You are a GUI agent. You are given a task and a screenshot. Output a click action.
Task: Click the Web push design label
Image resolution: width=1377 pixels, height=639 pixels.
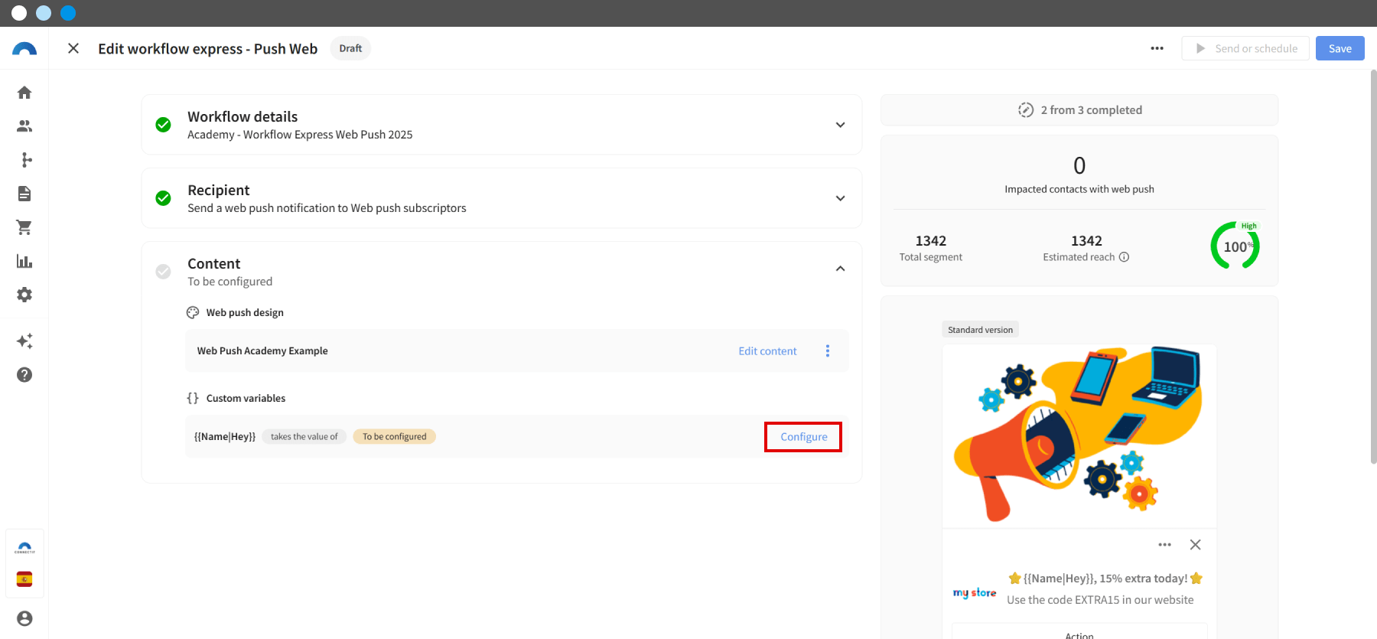pyautogui.click(x=245, y=312)
